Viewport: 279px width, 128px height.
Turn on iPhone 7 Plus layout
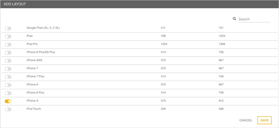click(x=8, y=77)
